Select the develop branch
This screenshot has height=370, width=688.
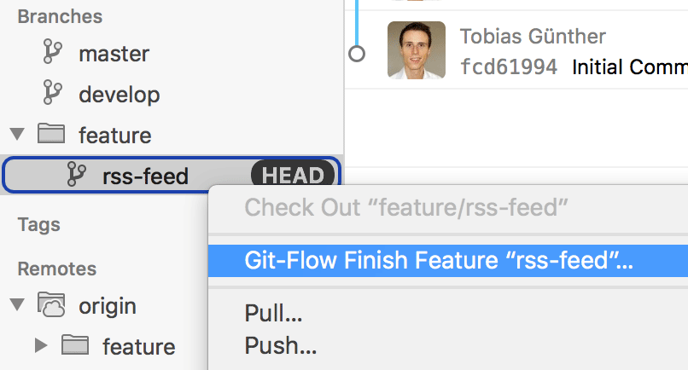[119, 93]
